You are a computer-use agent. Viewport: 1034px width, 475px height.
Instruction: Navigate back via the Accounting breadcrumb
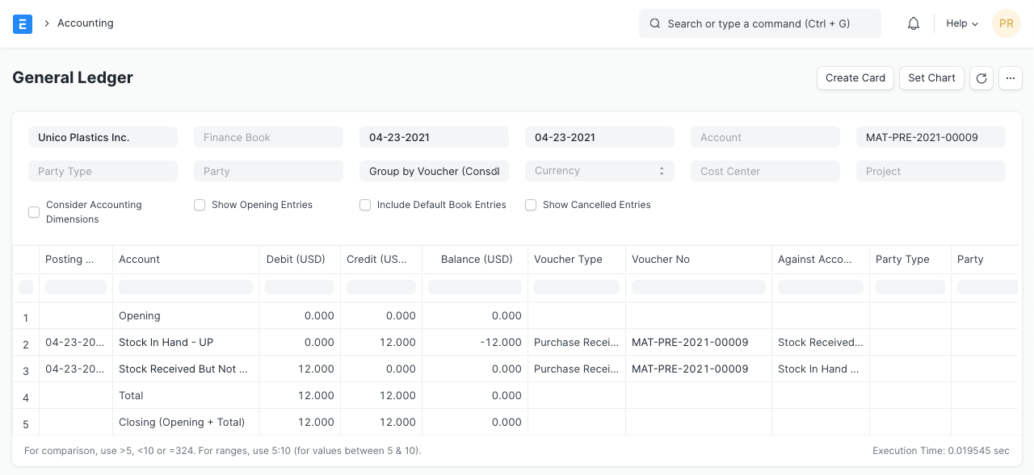[x=86, y=23]
